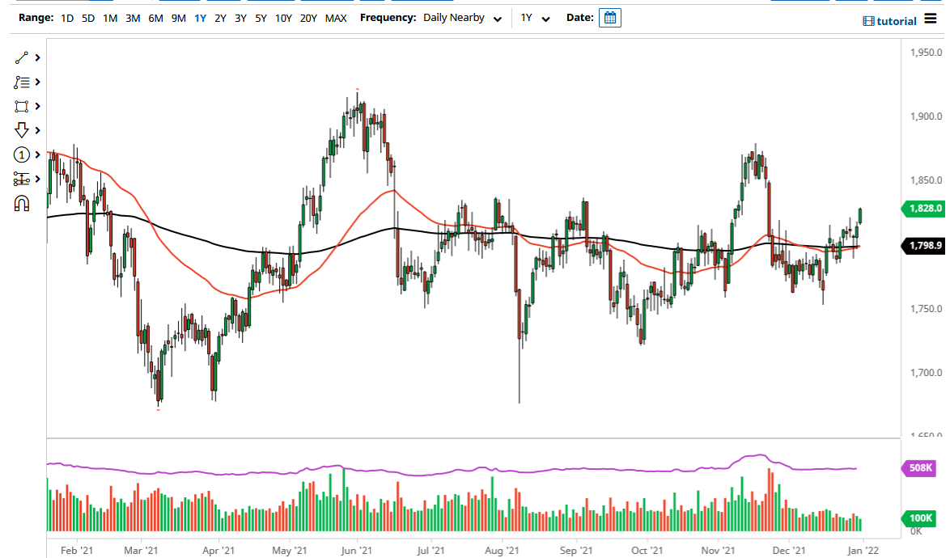Expand the arrow marker tool options
The image size is (950, 558).
click(x=37, y=130)
